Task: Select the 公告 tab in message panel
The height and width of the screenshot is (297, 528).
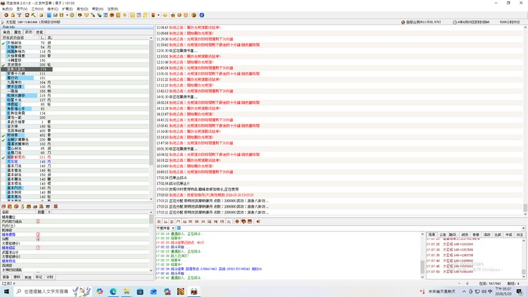Action: [x=443, y=234]
